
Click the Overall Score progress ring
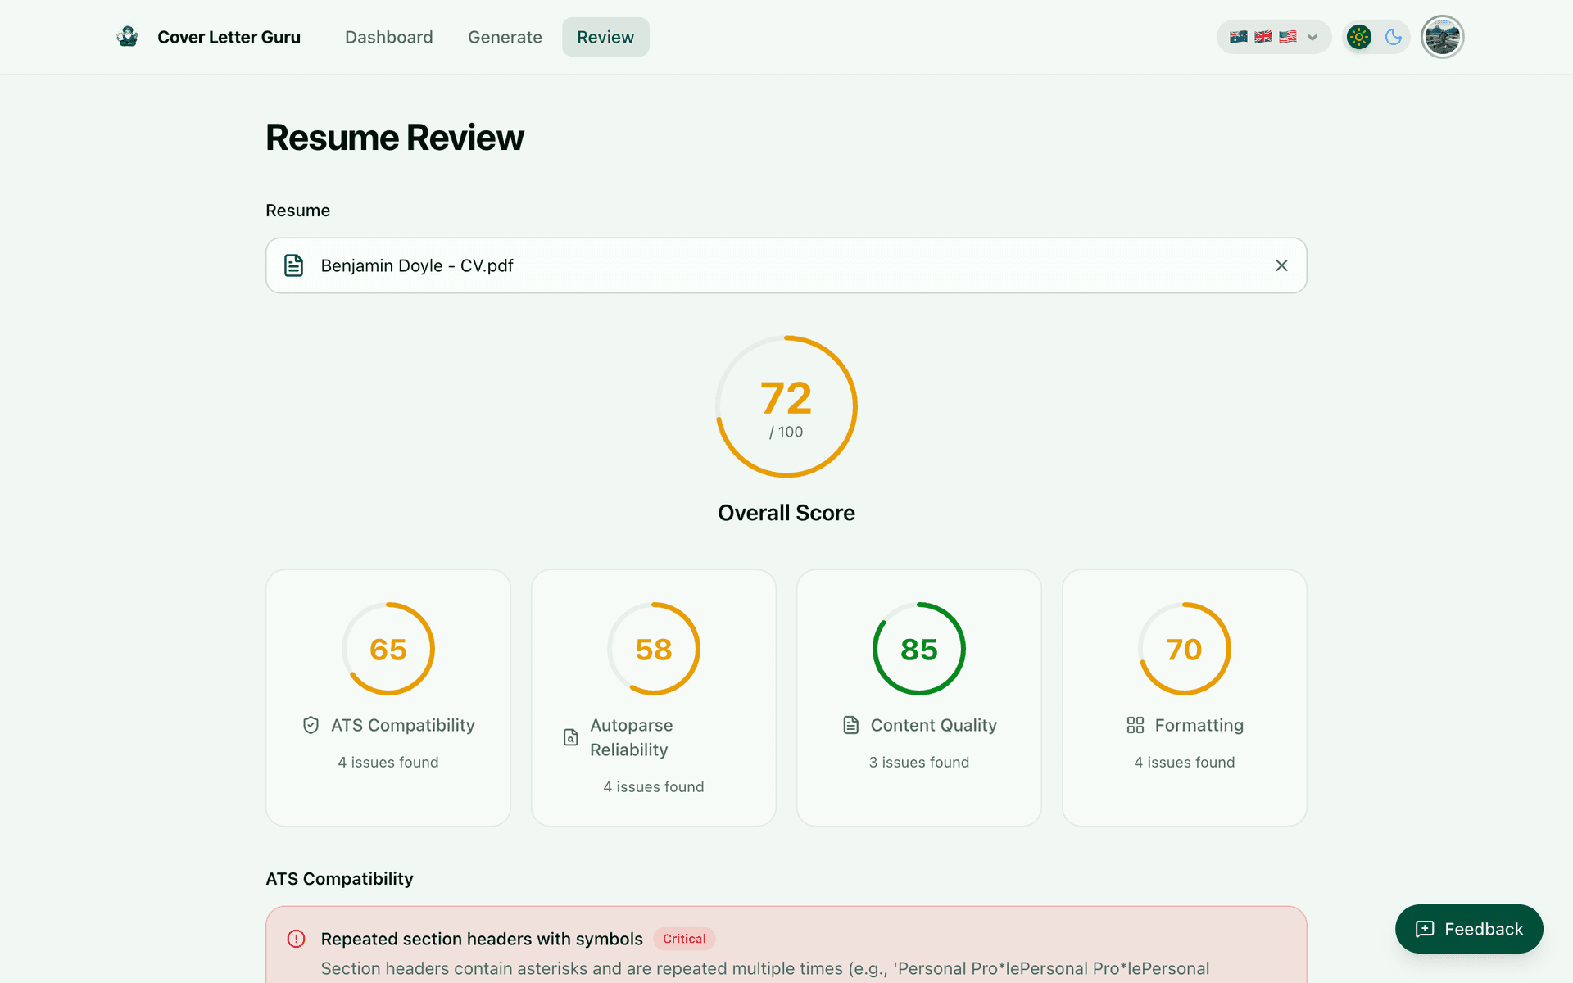coord(786,406)
